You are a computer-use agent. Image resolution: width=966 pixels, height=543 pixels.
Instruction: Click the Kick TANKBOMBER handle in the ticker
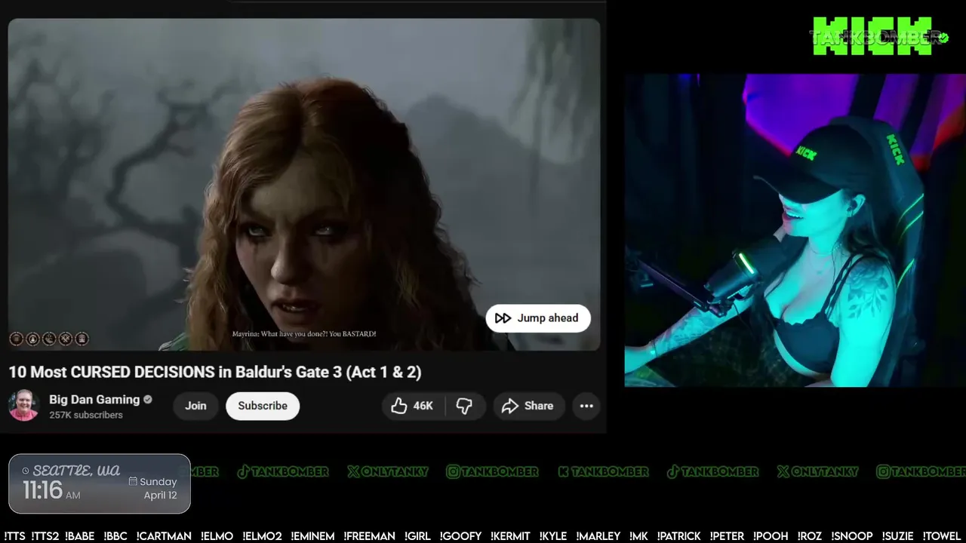[603, 471]
